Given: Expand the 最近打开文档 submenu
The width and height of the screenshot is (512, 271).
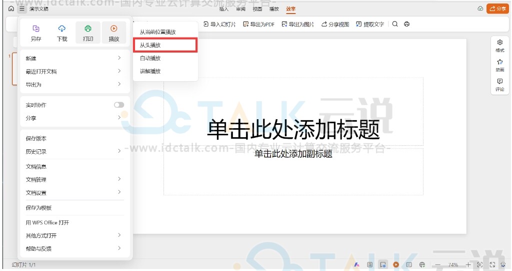Looking at the screenshot, I should (x=75, y=71).
